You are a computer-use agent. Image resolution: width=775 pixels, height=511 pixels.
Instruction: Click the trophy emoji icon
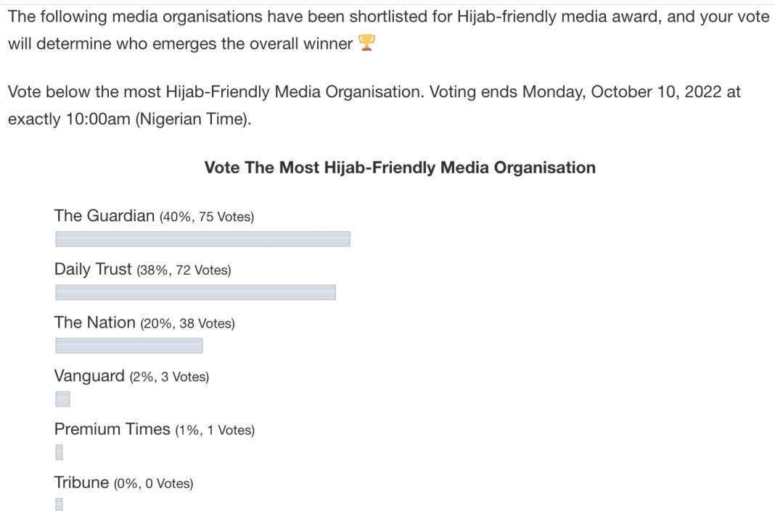[365, 44]
